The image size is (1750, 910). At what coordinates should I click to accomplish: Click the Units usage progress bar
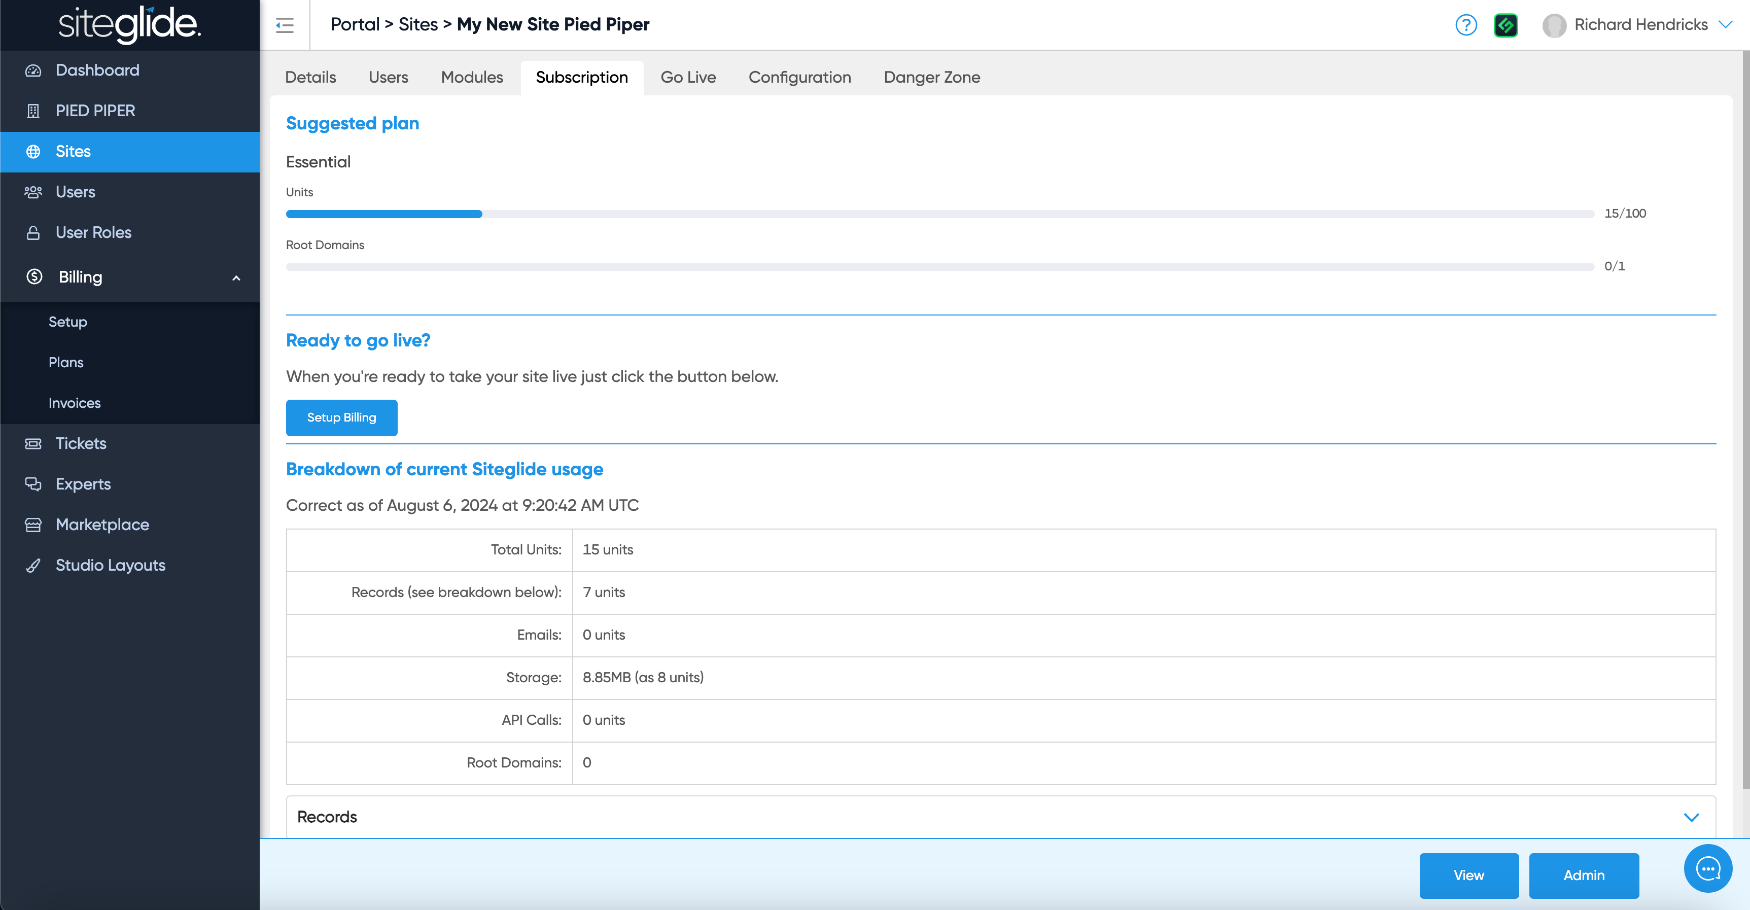[x=940, y=214]
